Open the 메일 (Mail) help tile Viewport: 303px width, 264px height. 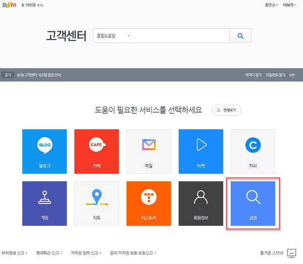tap(149, 151)
